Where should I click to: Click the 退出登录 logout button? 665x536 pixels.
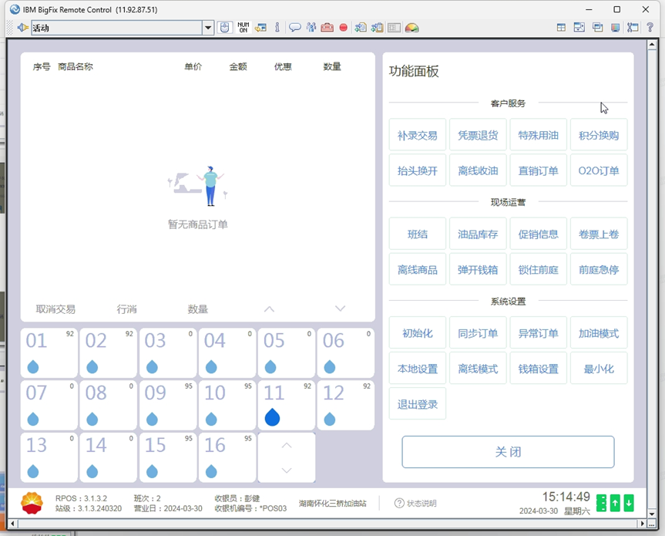[x=417, y=404]
